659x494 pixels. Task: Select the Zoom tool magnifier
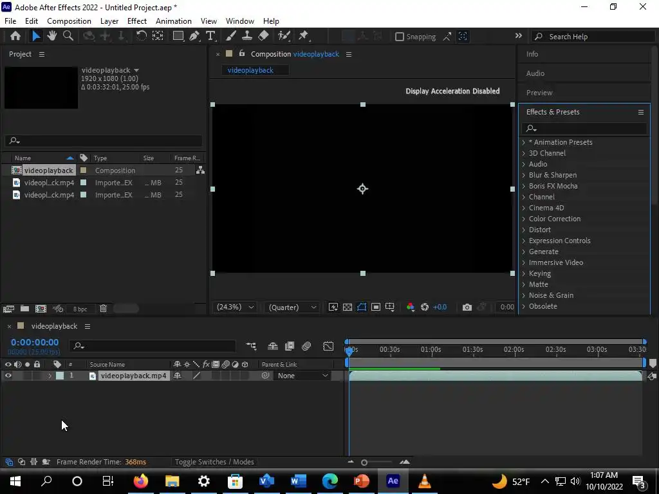(x=68, y=36)
